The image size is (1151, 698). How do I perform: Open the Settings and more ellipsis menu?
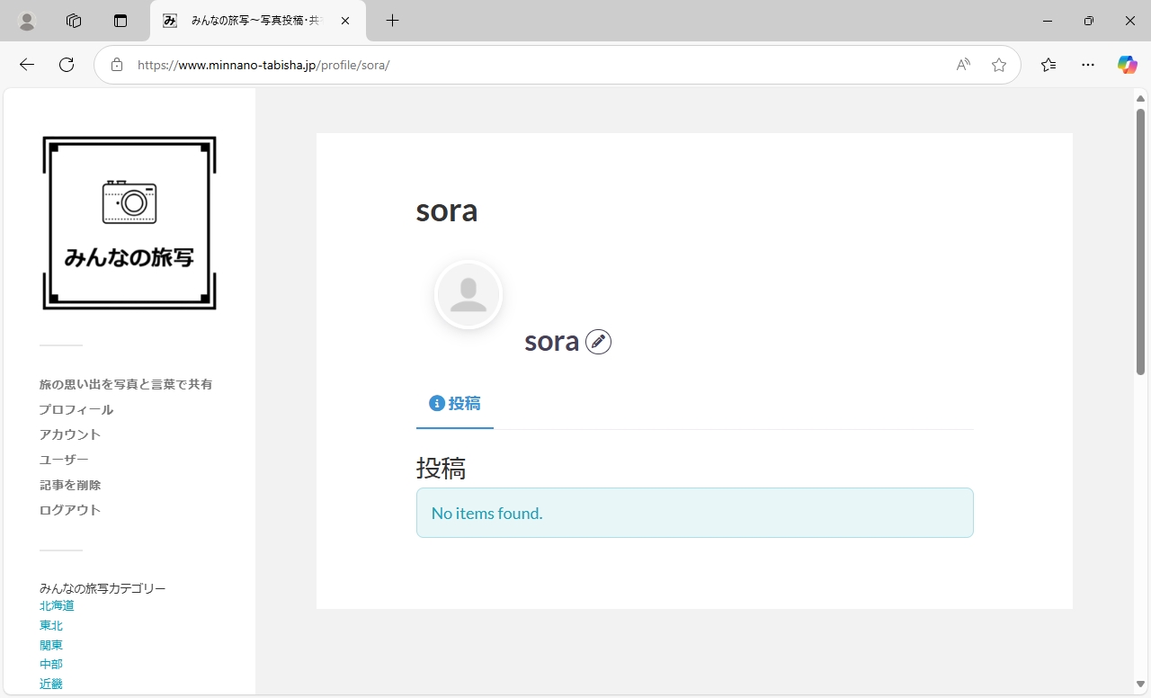1088,65
